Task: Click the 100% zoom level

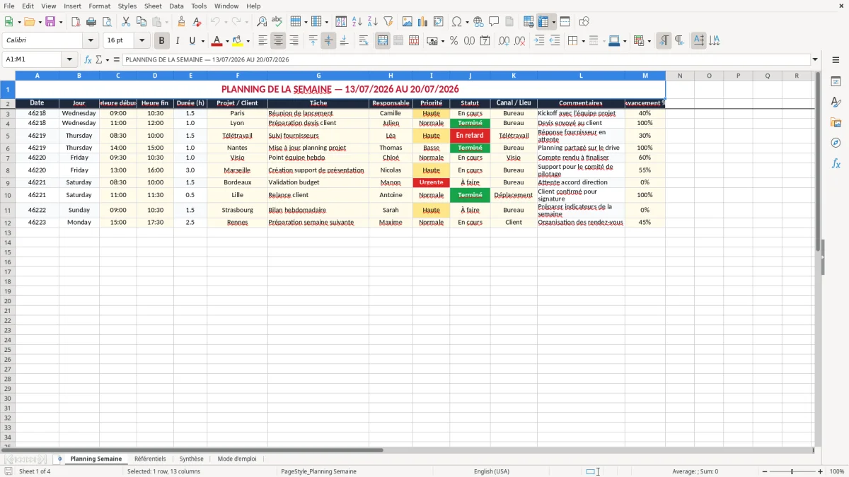Action: pyautogui.click(x=837, y=471)
